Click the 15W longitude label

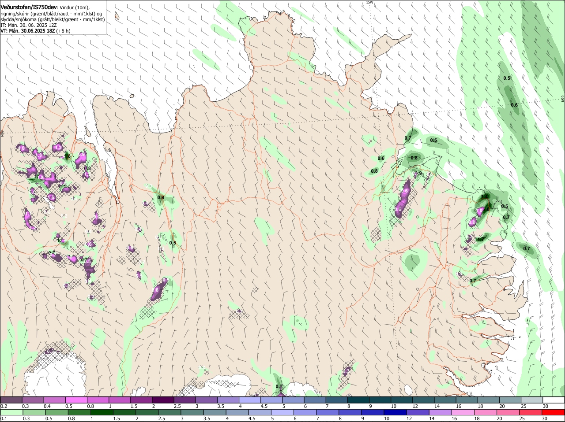tap(369, 2)
